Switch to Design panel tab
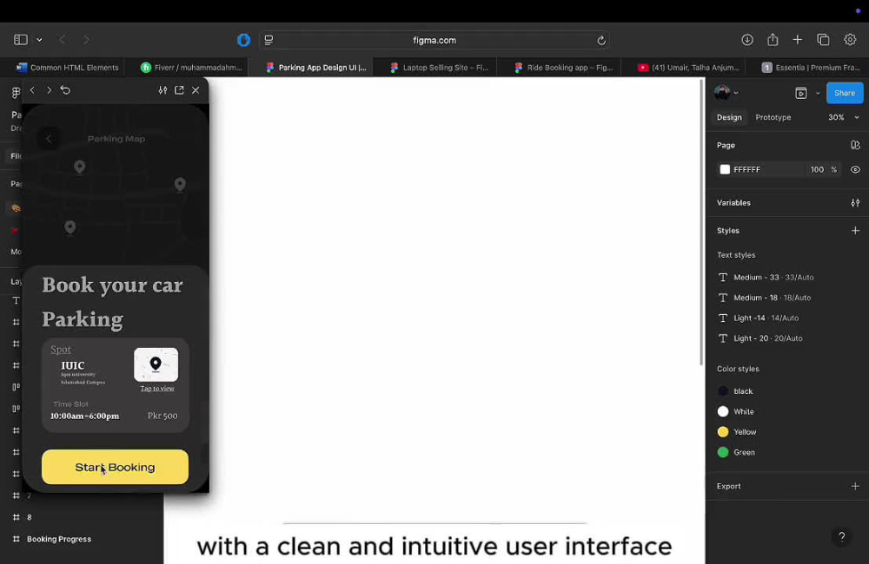Image resolution: width=869 pixels, height=564 pixels. coord(729,117)
